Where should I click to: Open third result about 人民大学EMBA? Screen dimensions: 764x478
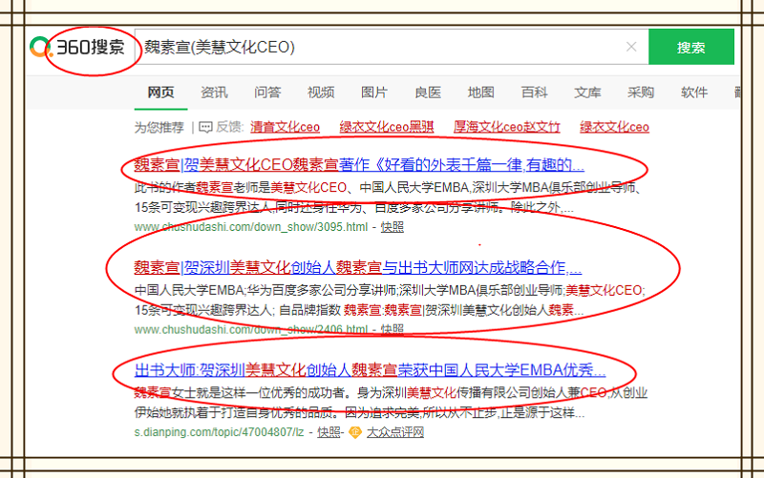point(370,370)
